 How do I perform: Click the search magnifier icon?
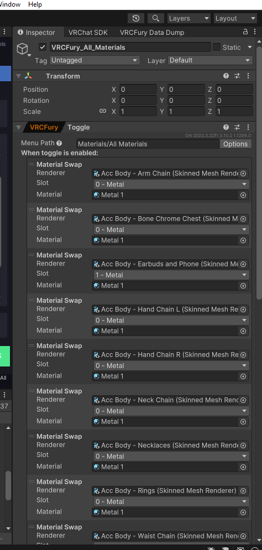(156, 18)
